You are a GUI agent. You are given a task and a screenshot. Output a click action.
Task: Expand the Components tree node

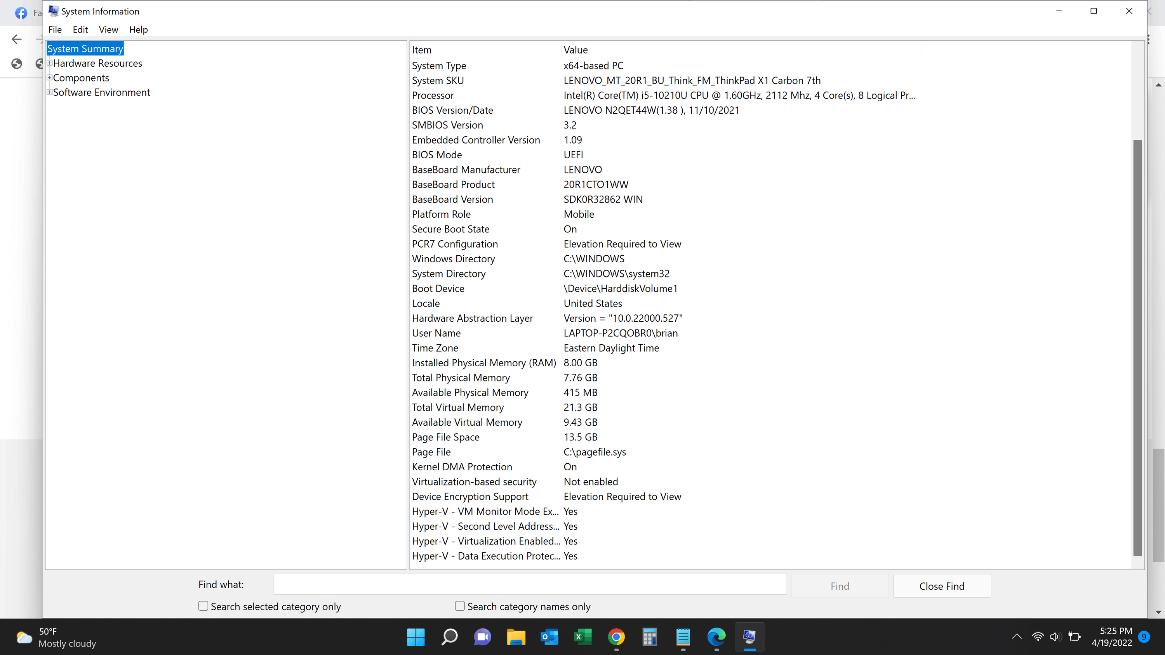tap(50, 78)
